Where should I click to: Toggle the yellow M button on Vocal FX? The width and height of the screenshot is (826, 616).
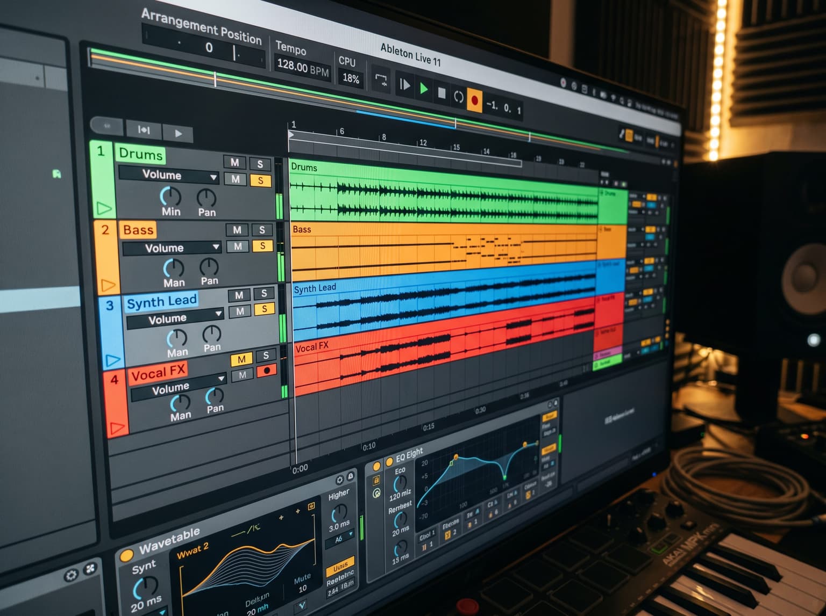tap(241, 359)
